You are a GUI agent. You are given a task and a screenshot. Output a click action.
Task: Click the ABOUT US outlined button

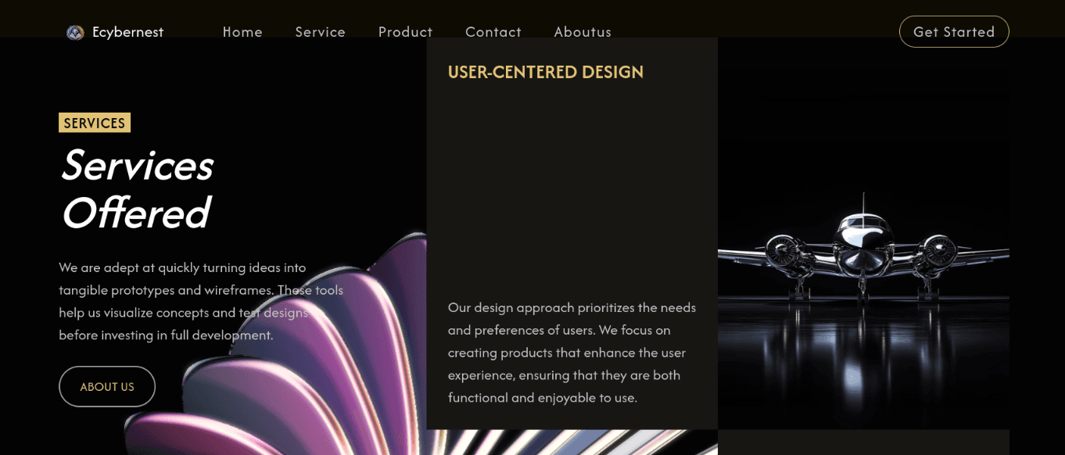[x=107, y=387]
